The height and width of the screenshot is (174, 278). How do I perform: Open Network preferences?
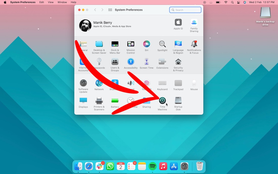click(x=99, y=83)
